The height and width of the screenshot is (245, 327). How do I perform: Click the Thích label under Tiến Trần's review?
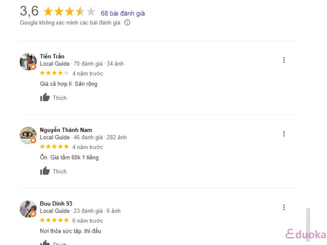[x=60, y=98]
